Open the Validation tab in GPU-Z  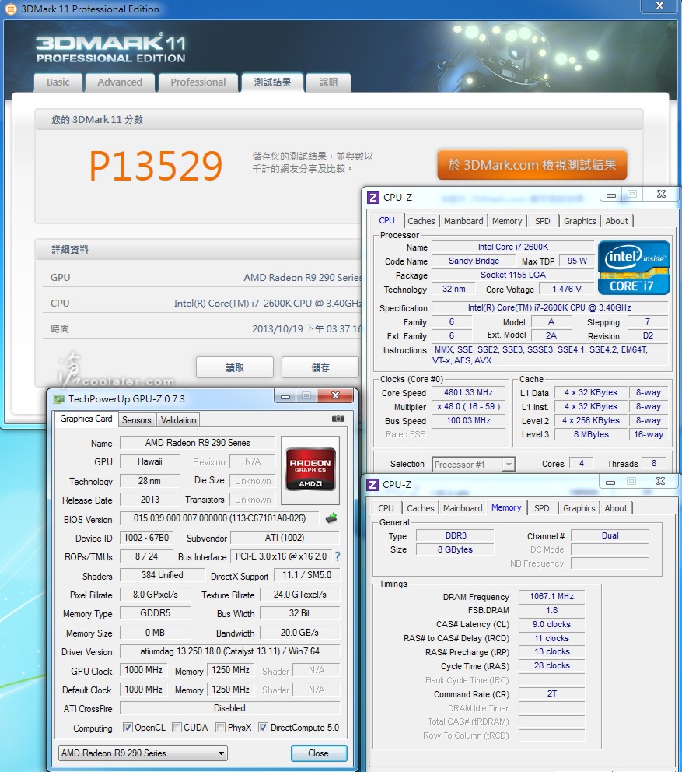tap(178, 420)
